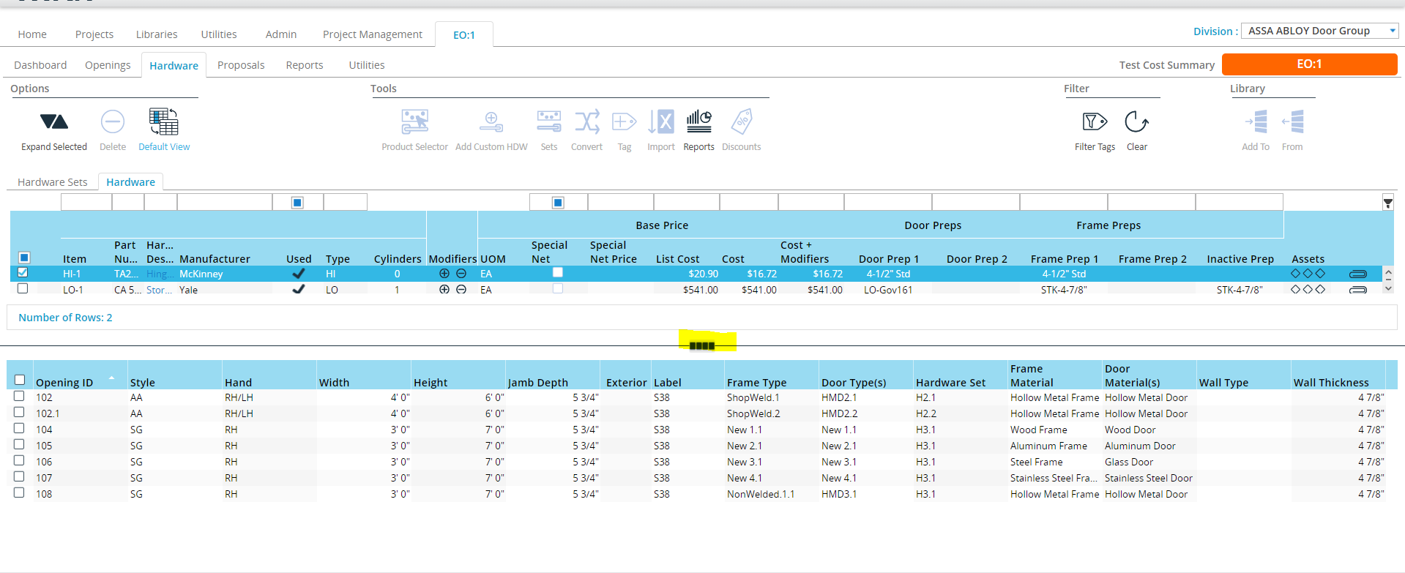This screenshot has width=1405, height=573.
Task: Toggle Special Net checkbox for HI-1
Action: (x=557, y=273)
